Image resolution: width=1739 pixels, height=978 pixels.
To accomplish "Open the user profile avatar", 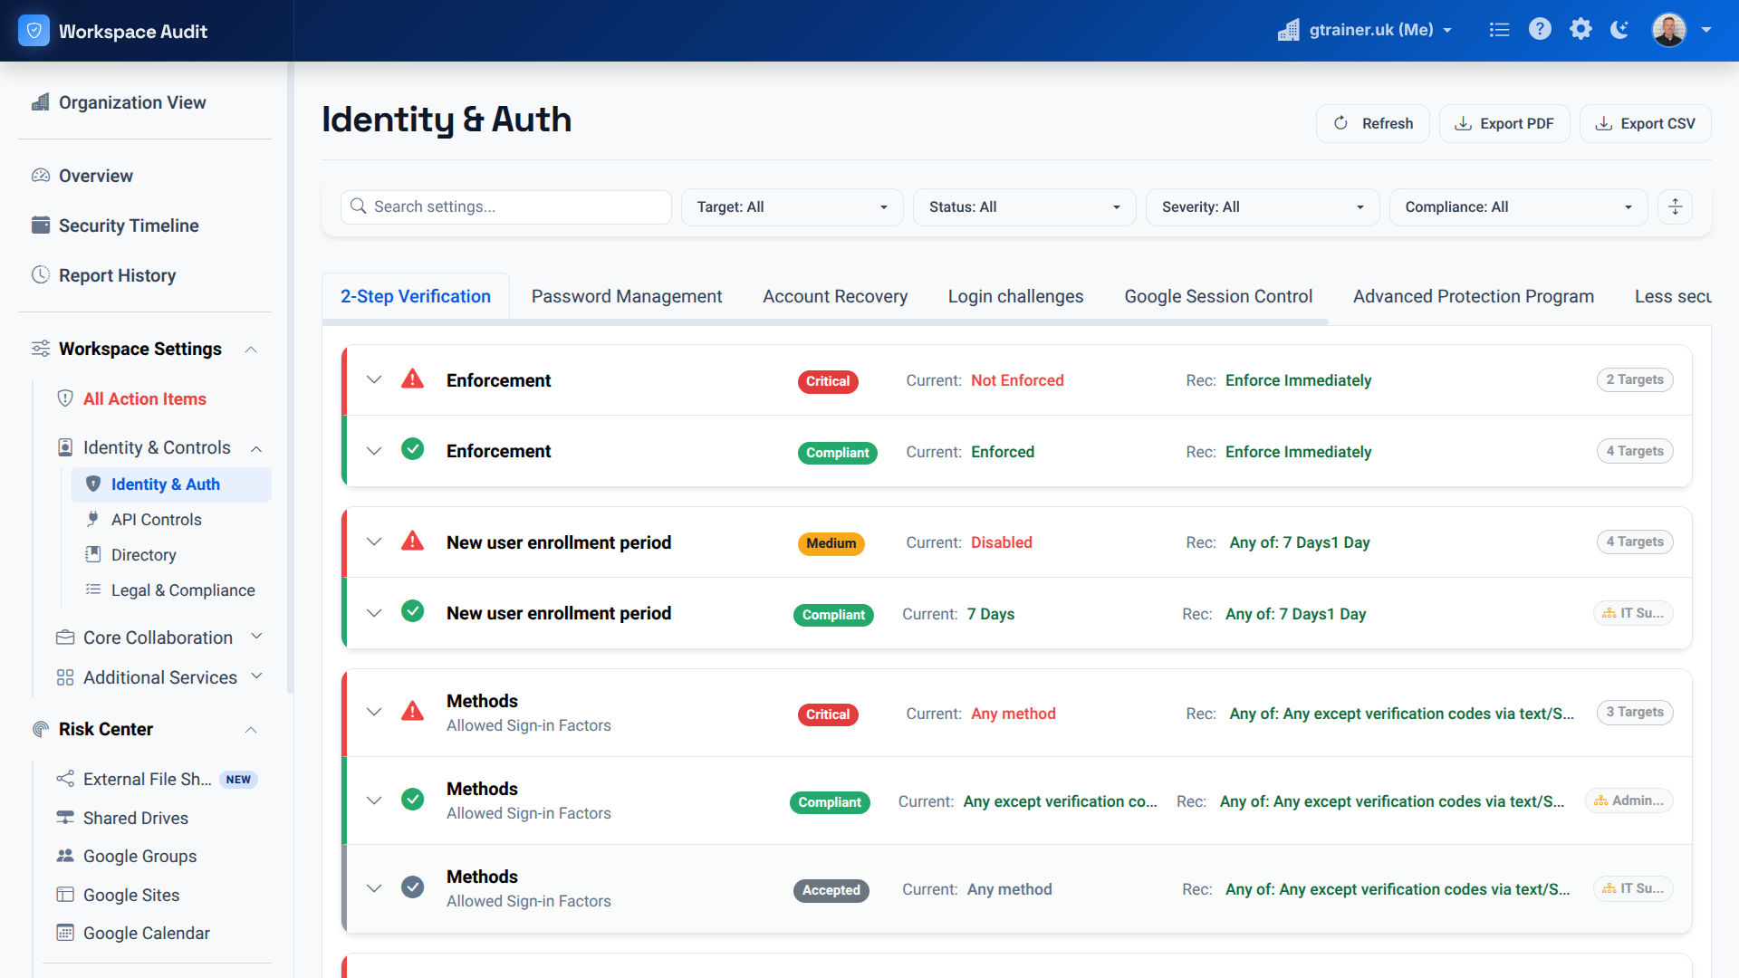I will point(1668,30).
